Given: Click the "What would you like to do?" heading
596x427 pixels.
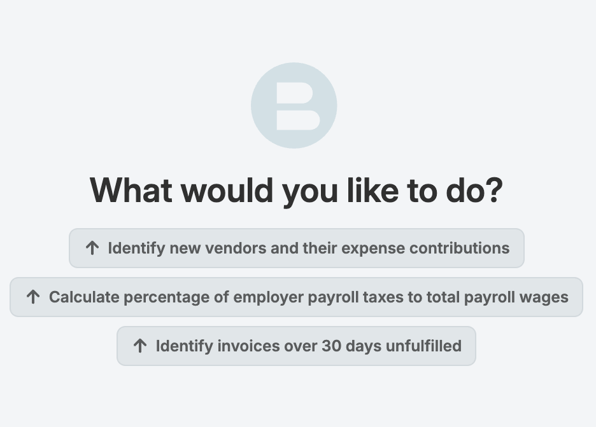Looking at the screenshot, I should (297, 190).
